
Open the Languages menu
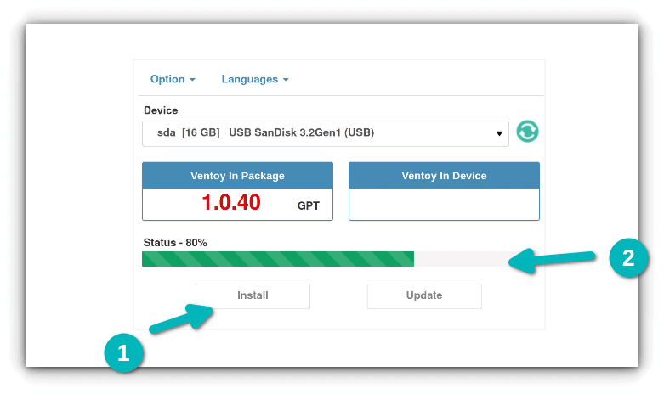pos(250,79)
